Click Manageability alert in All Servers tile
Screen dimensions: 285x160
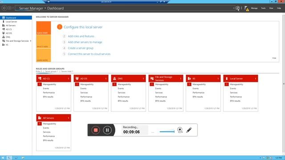point(49,124)
